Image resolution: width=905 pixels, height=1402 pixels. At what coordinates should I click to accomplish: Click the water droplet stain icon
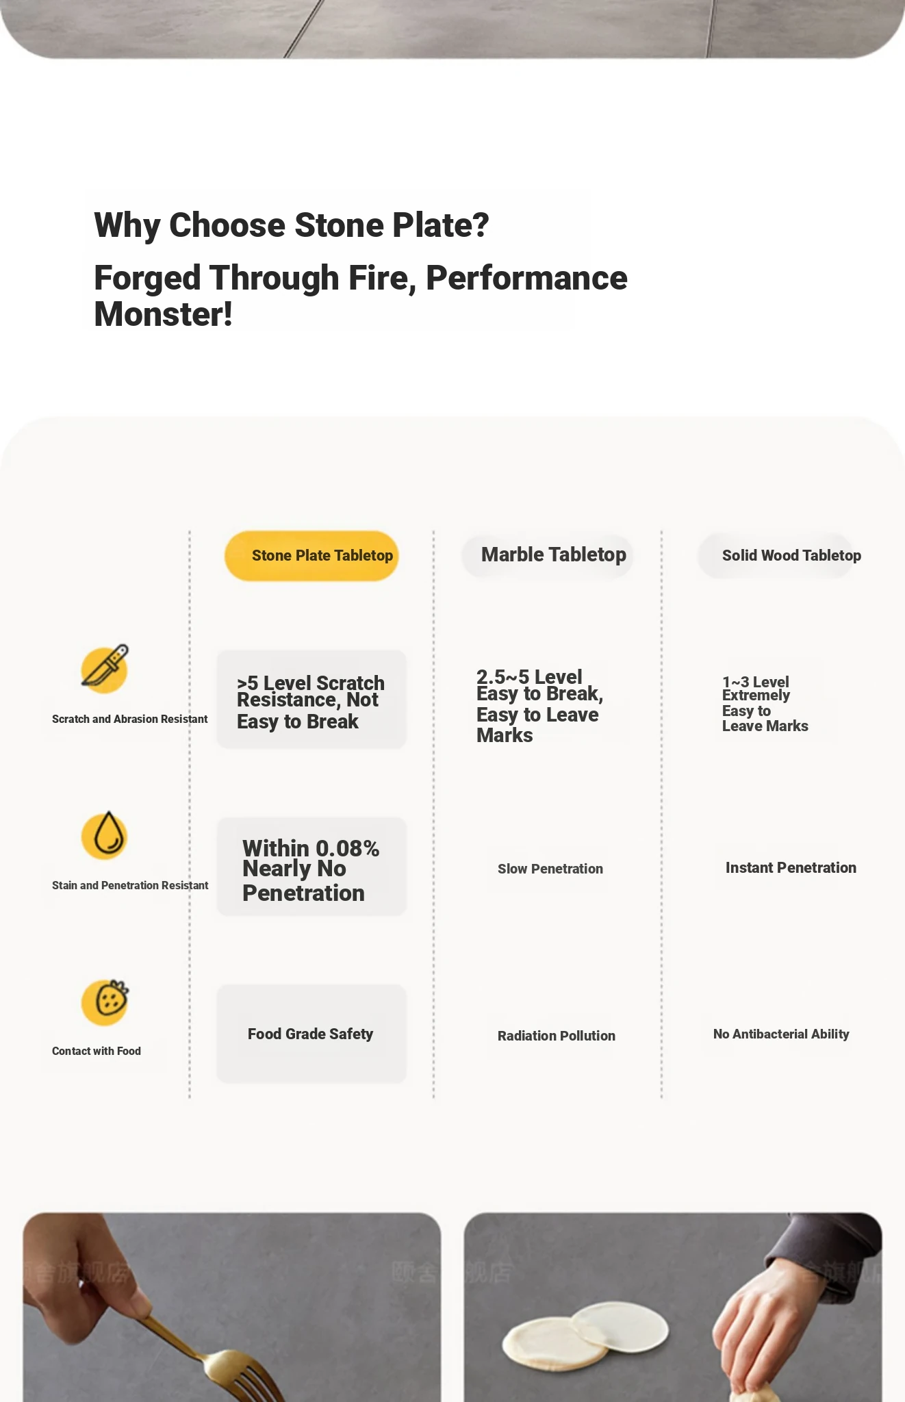[x=105, y=836]
